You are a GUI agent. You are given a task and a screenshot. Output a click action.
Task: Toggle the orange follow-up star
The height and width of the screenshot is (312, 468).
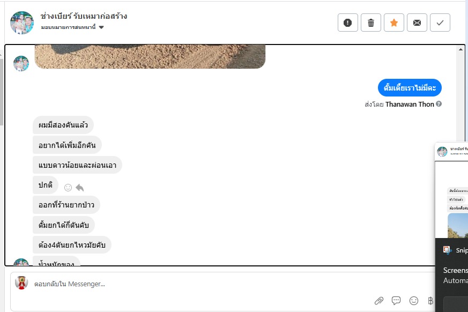tap(394, 23)
